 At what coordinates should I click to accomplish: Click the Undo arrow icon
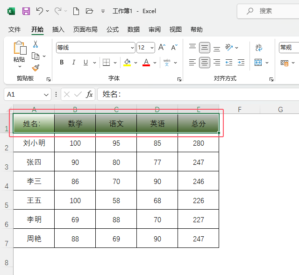point(39,11)
